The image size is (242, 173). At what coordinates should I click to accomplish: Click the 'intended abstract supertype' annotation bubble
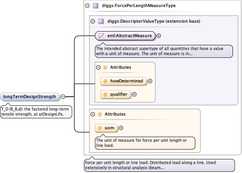coord(164,51)
